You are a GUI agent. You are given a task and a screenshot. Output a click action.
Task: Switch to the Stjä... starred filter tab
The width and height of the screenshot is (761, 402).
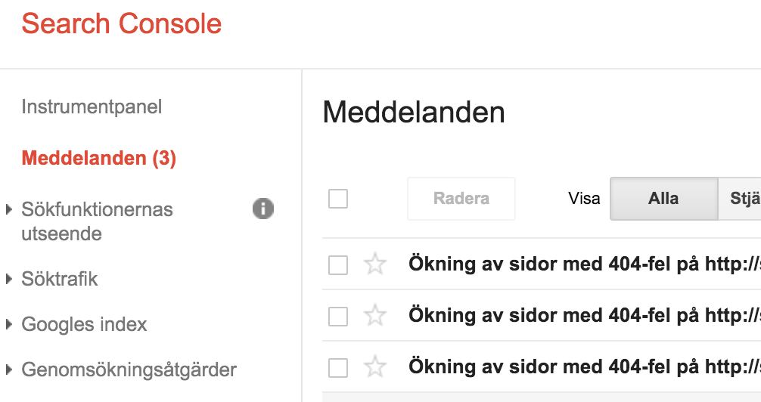tap(739, 199)
